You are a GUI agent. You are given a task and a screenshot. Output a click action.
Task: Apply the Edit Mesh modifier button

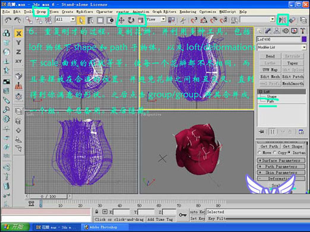point(270,76)
